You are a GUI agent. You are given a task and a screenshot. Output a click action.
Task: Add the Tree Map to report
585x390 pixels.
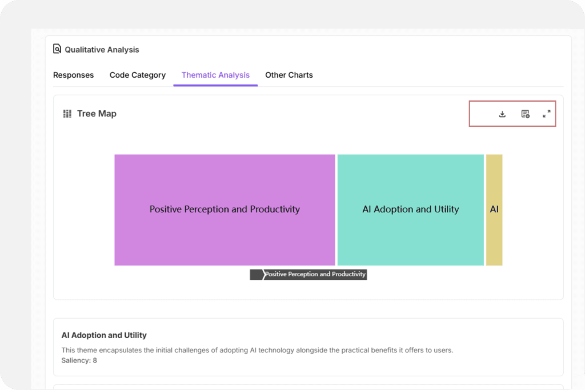coord(525,114)
